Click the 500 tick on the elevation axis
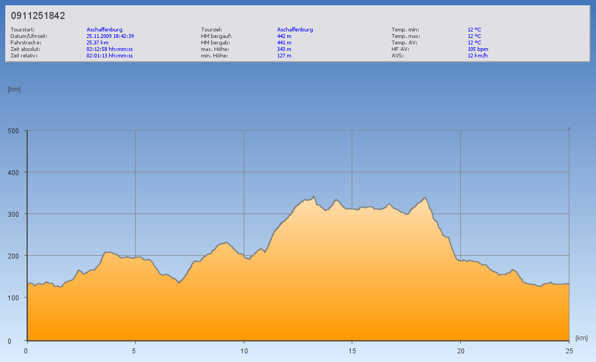The image size is (596, 362). 13,131
